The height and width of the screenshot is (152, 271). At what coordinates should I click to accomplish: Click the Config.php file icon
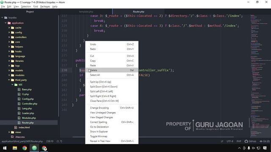19,99
